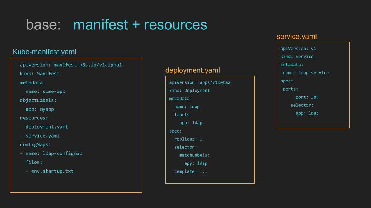Click the 'name: ldap-configmap' line

(54, 154)
